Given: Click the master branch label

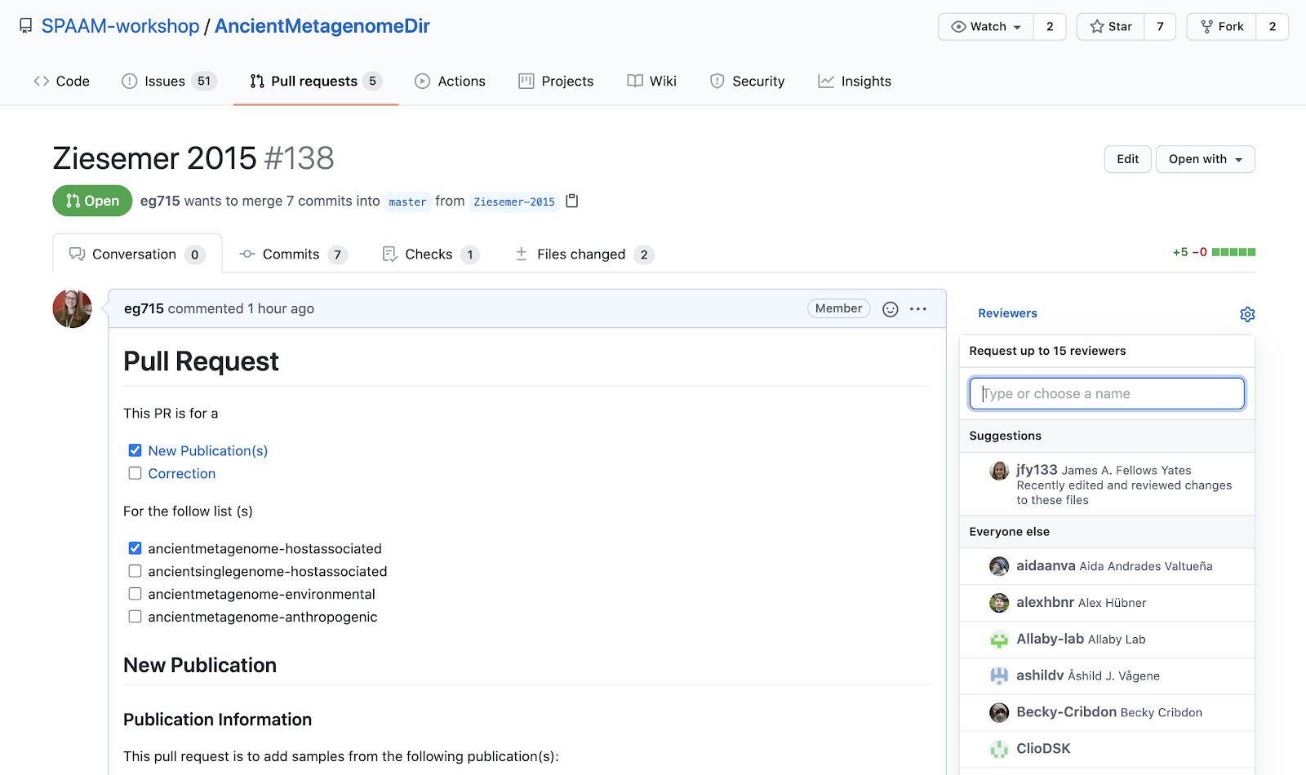Looking at the screenshot, I should 407,201.
